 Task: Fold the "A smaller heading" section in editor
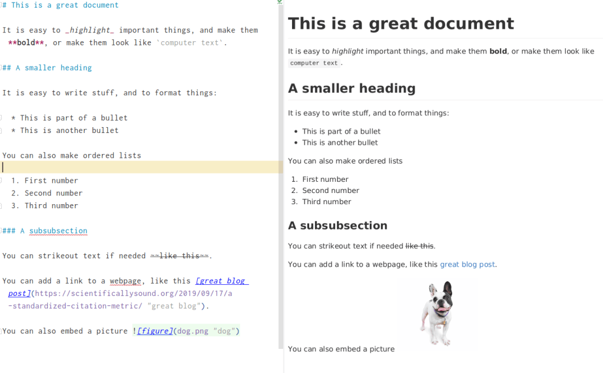point(1,68)
